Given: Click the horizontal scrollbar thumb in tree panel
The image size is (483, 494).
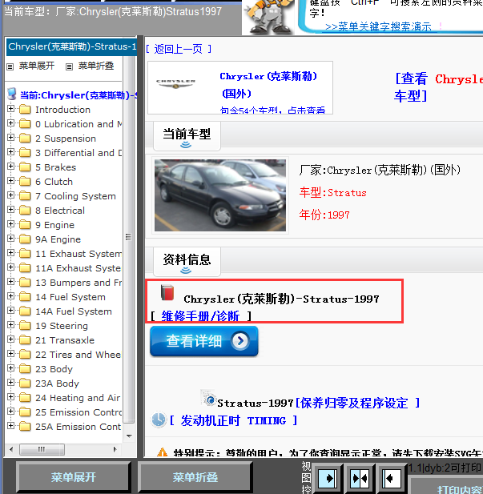Looking at the screenshot, I should point(42,449).
